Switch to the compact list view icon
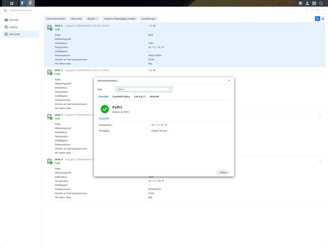This screenshot has width=328, height=247. click(323, 19)
